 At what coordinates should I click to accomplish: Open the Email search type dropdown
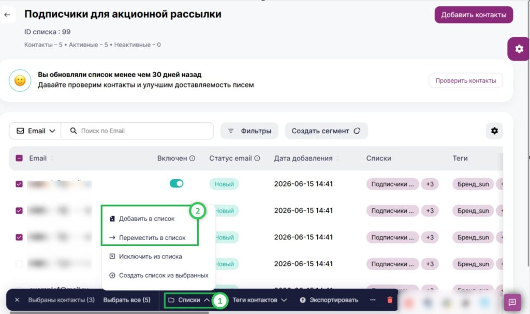pyautogui.click(x=35, y=131)
